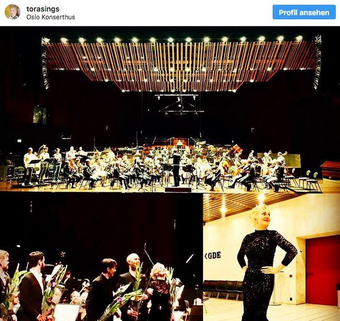
Task: Open the orchestra rehearsal photo at top
Action: click(170, 109)
